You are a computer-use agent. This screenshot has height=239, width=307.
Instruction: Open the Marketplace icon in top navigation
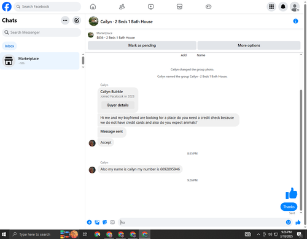179,7
